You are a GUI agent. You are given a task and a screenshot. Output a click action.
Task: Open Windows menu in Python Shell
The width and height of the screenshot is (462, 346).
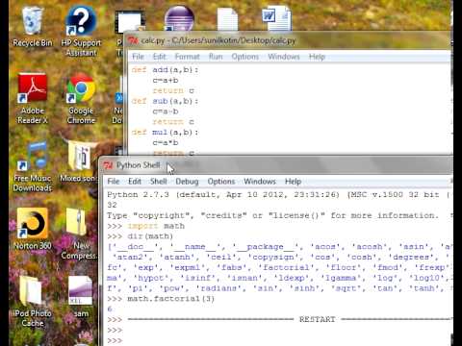pos(260,182)
